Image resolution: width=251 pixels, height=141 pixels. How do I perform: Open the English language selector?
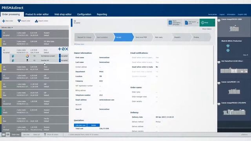[242, 14]
